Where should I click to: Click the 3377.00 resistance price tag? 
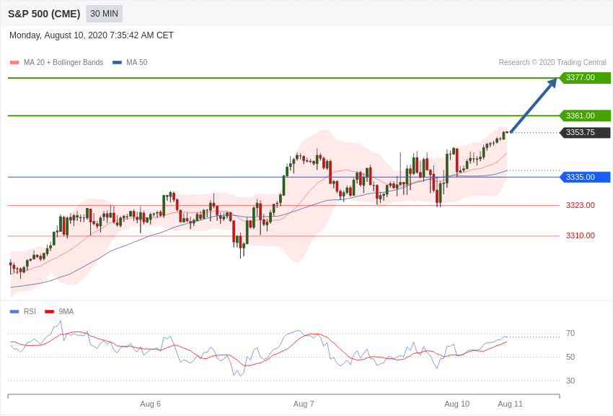[586, 77]
